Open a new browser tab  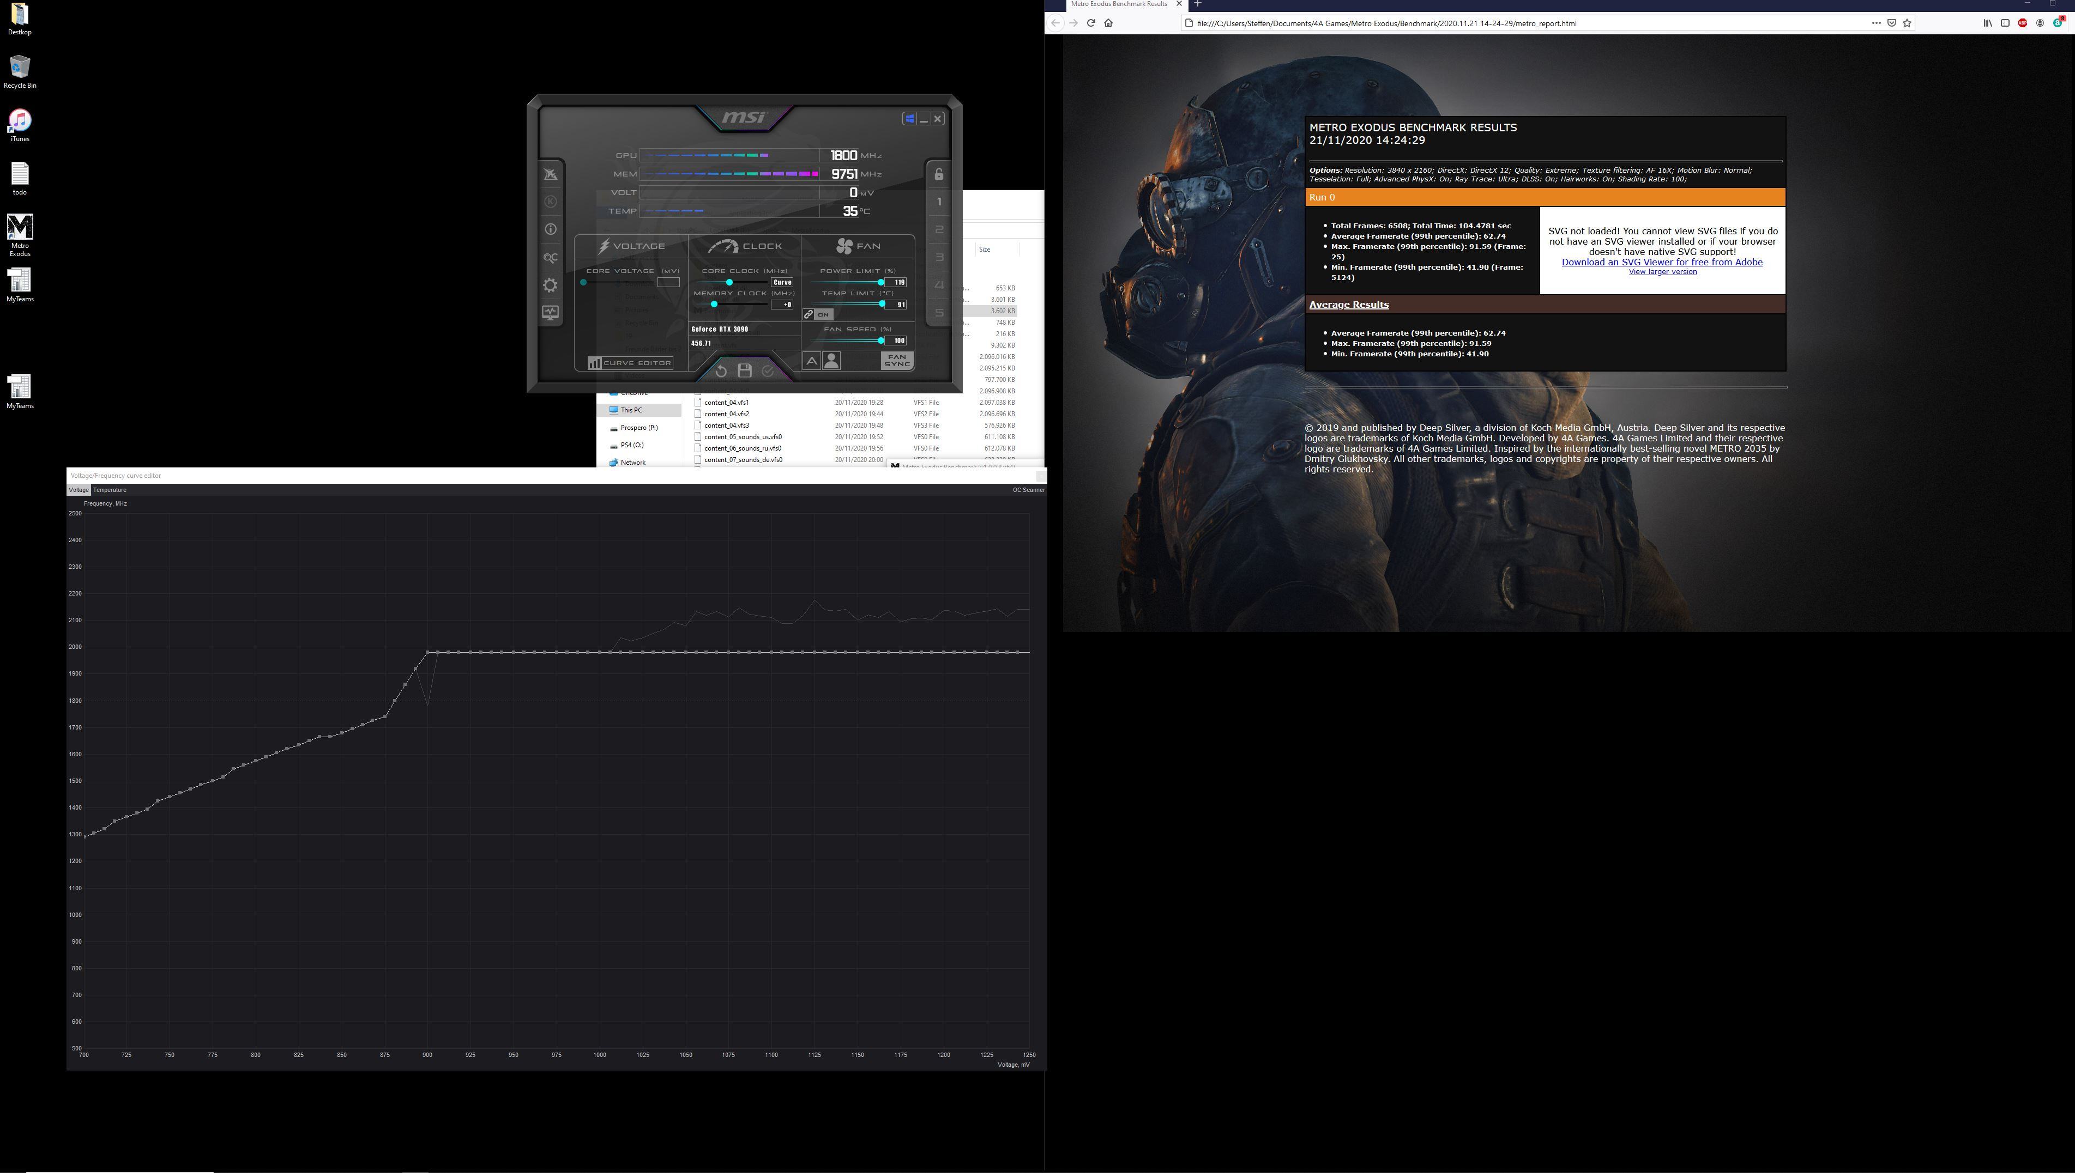1197,4
